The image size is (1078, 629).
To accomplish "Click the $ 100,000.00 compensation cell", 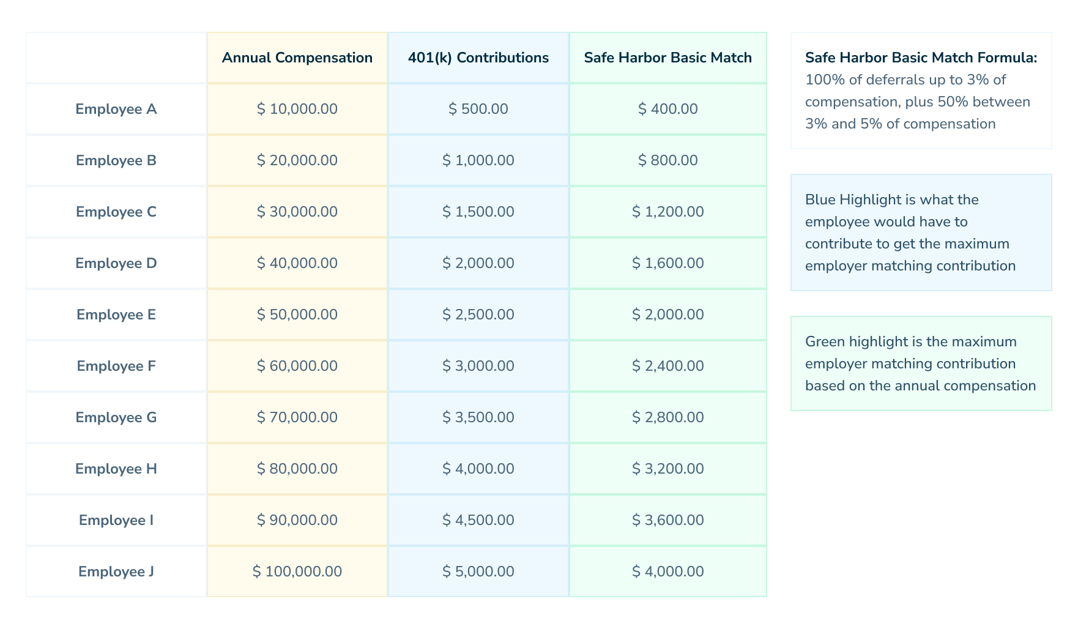I will click(x=297, y=571).
